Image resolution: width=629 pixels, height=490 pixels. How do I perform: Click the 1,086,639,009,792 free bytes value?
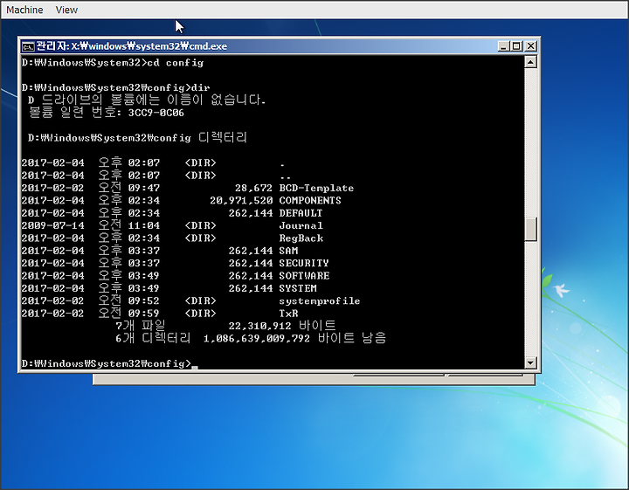(x=257, y=338)
